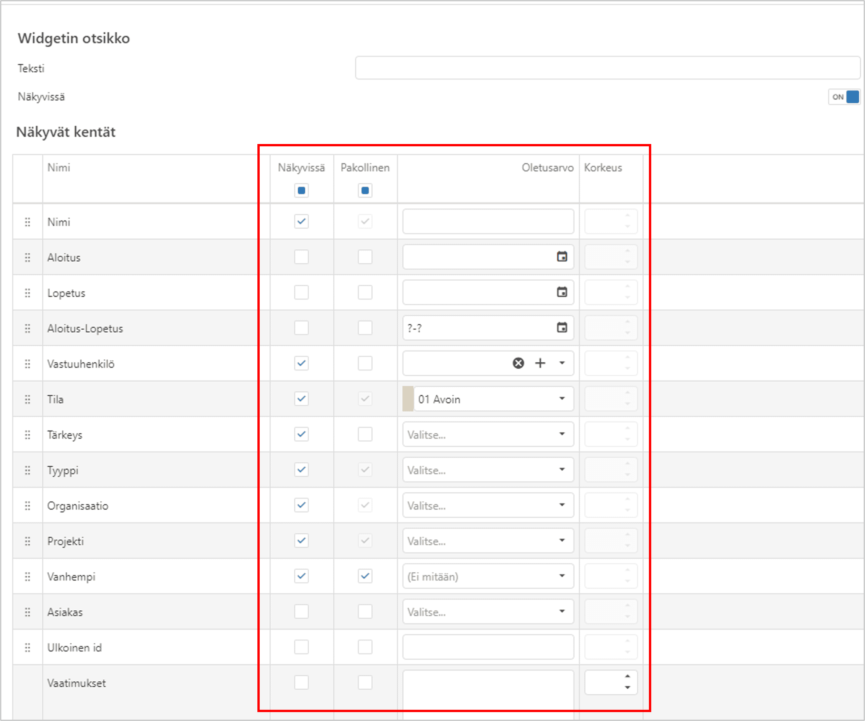This screenshot has height=721, width=865.
Task: Check Pakollinen for the Lopetus row
Action: point(365,292)
